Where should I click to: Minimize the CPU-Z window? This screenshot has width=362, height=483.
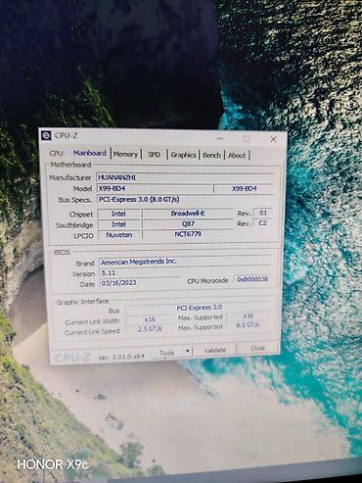(220, 138)
